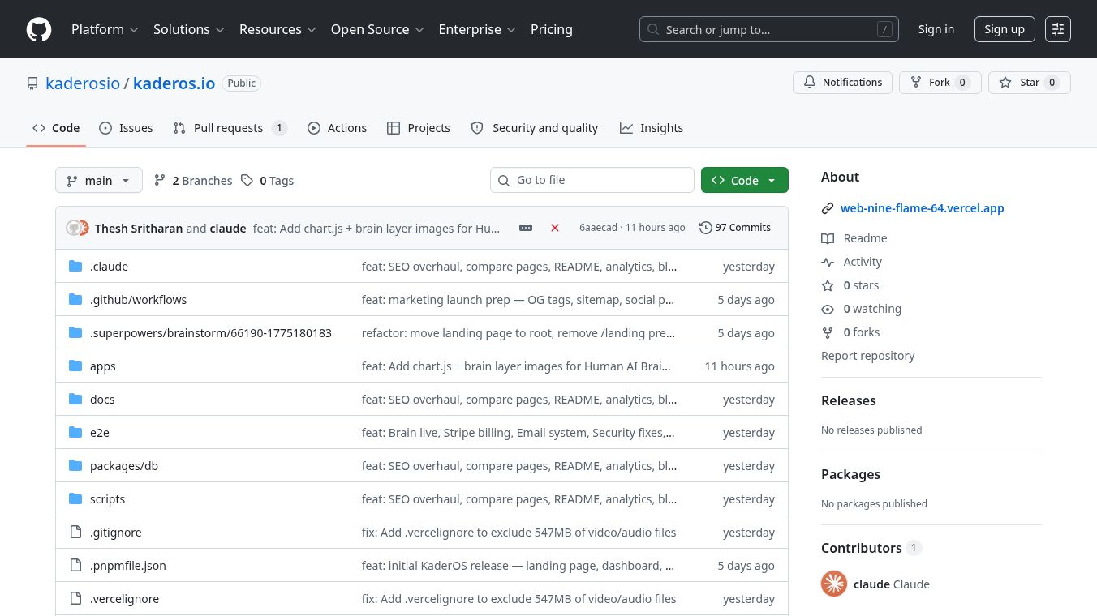Image resolution: width=1097 pixels, height=616 pixels.
Task: Open the 97 Commits history
Action: tap(735, 228)
